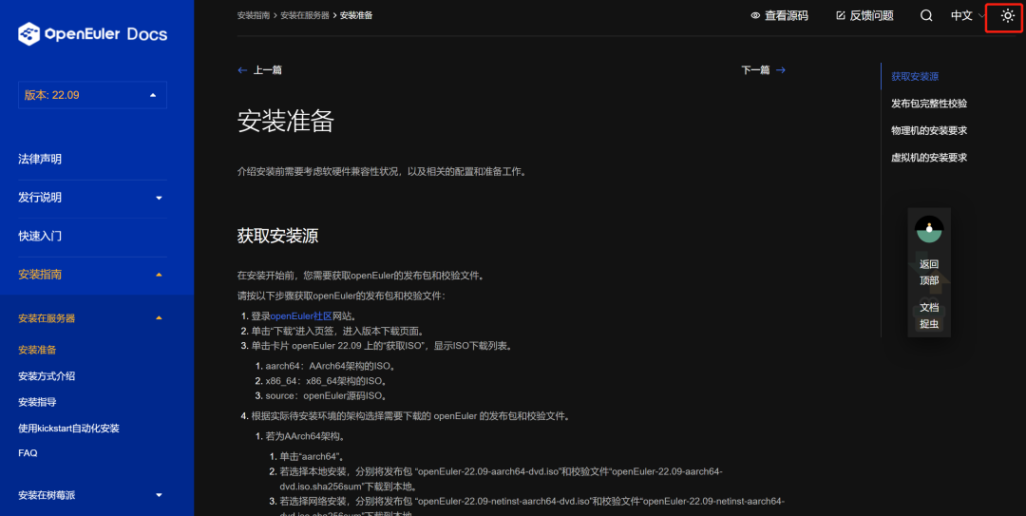Click the list item 'aarch64：AArch64架构的ISO'
This screenshot has height=516, width=1026.
pyautogui.click(x=331, y=366)
